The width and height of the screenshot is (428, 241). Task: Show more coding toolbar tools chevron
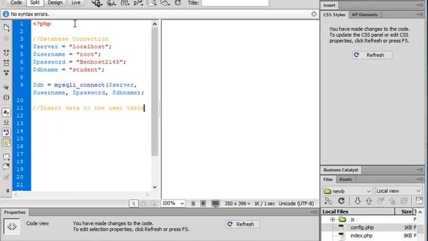[x=7, y=191]
